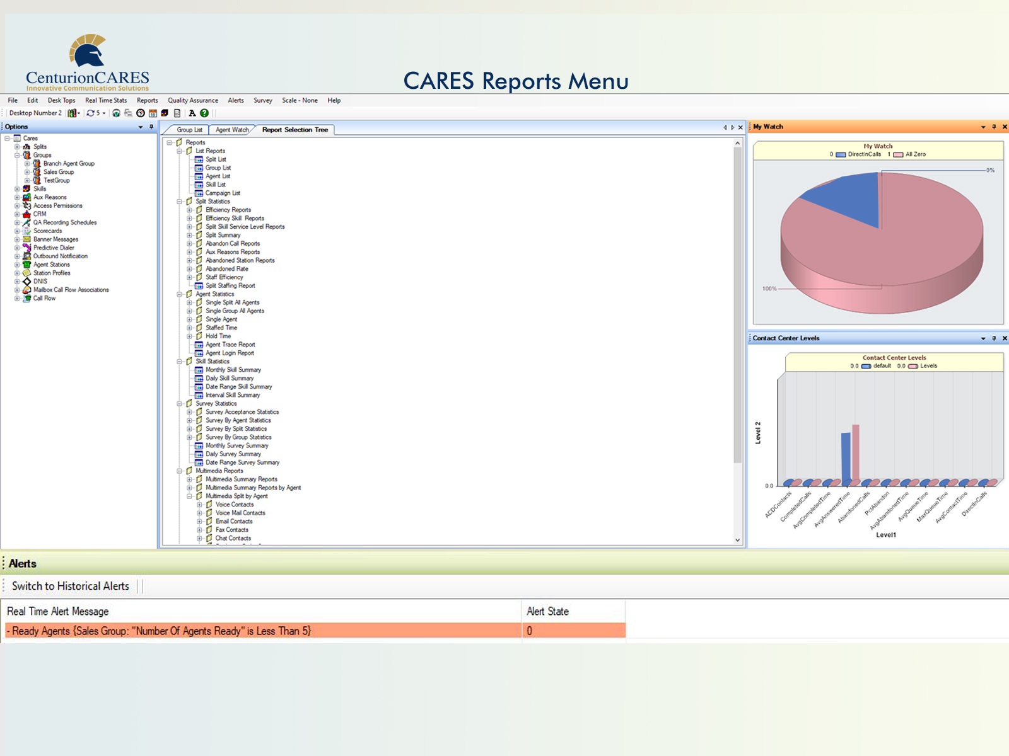Open the Quality Assurance menu

pyautogui.click(x=192, y=100)
